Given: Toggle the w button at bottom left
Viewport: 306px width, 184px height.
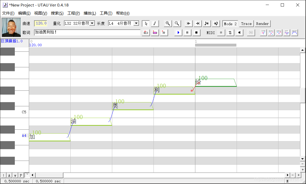Looking at the screenshot, I should tap(15, 175).
